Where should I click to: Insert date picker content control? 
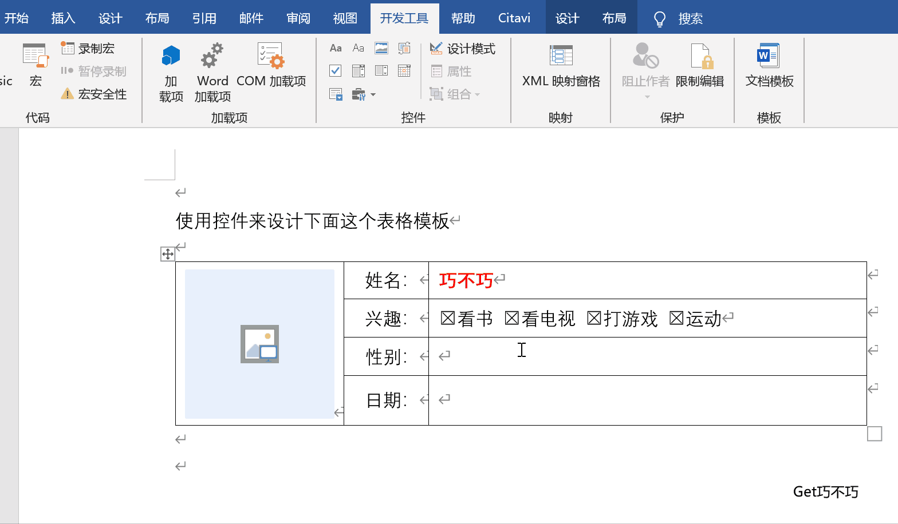404,71
